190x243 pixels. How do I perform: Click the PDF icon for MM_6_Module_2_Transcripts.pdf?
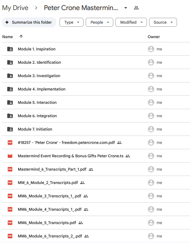click(x=10, y=183)
